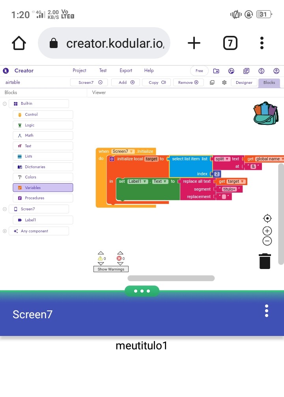Select the Any component row
The width and height of the screenshot is (284, 397).
pyautogui.click(x=39, y=231)
